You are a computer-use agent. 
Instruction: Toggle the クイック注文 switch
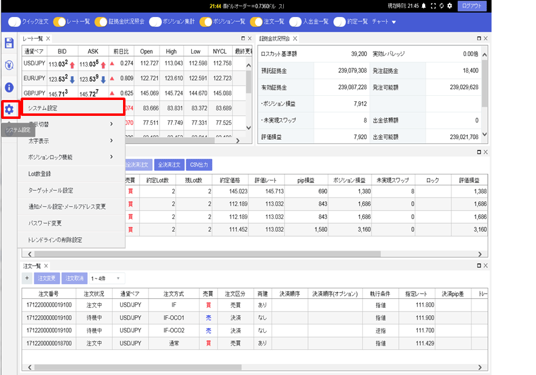tap(15, 22)
